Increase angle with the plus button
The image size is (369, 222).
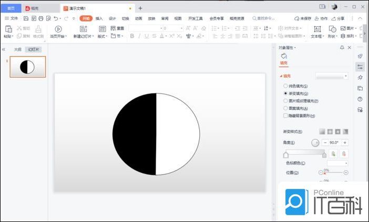click(345, 143)
